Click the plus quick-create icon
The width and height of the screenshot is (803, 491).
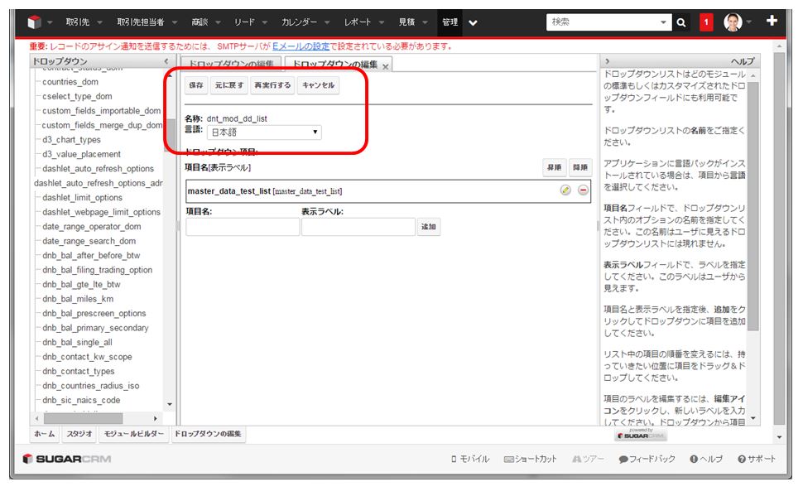[772, 21]
